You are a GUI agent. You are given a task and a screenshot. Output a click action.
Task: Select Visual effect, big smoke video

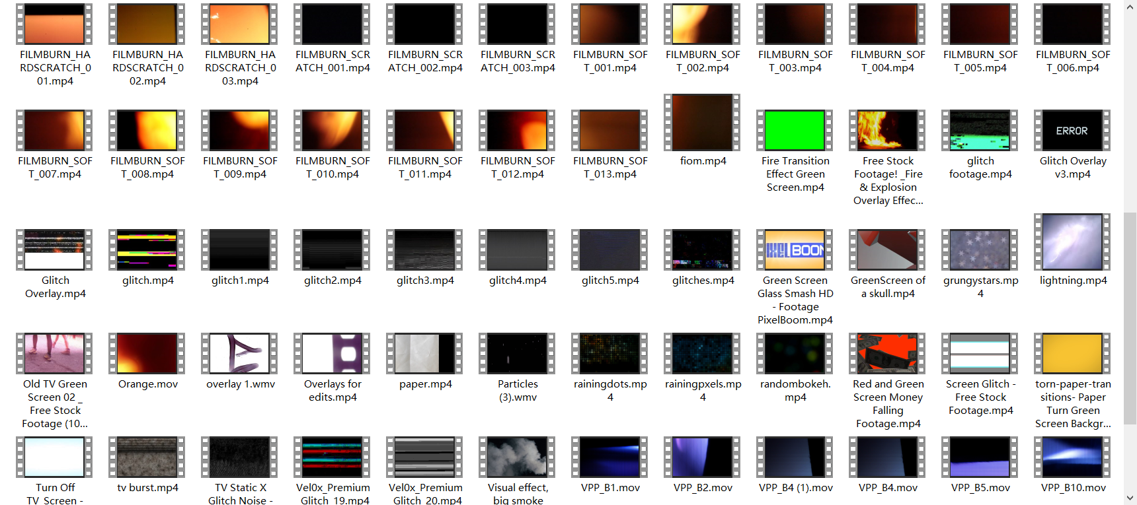(x=517, y=457)
